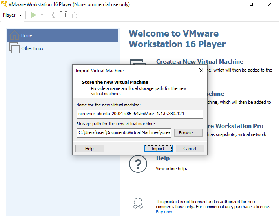Click the Other Linux VM icon

[x=15, y=48]
